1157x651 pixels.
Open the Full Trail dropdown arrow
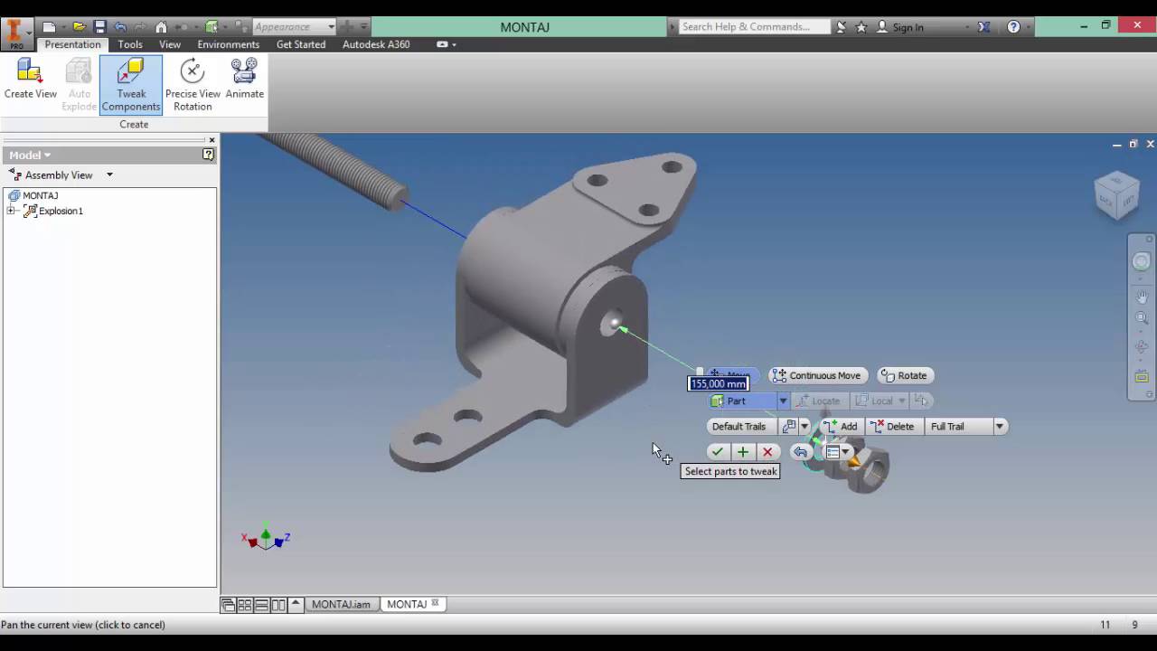coord(1000,427)
